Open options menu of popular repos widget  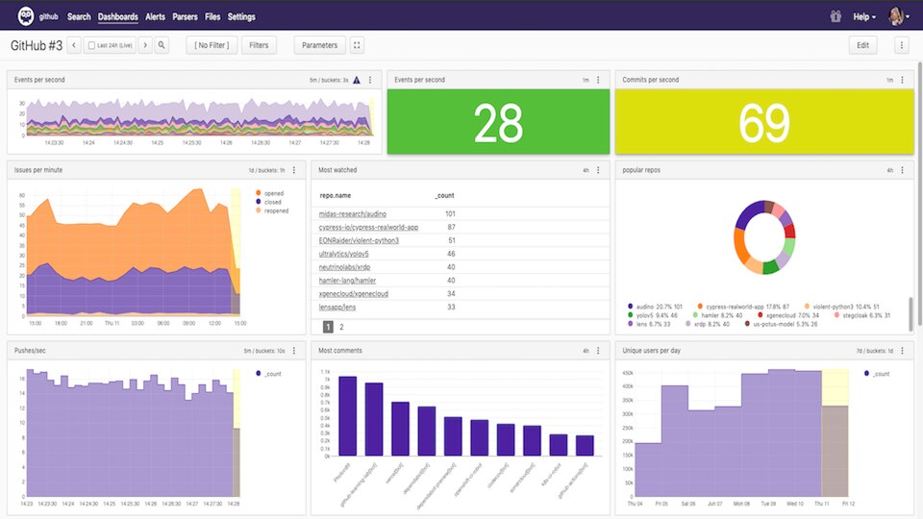click(902, 170)
